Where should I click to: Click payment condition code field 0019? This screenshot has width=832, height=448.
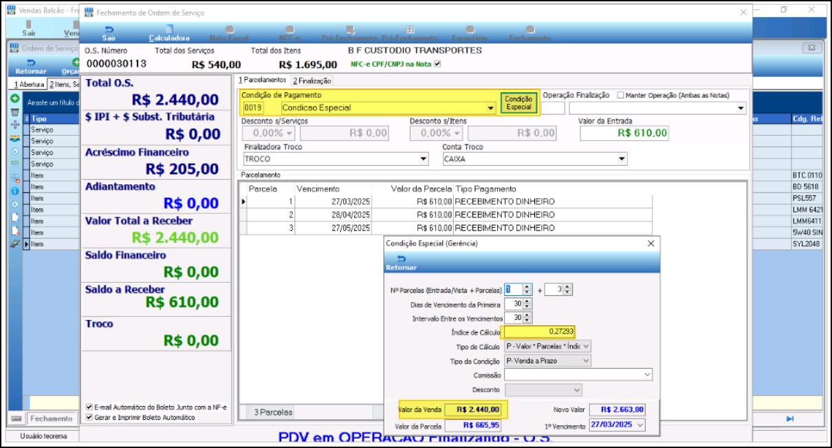pyautogui.click(x=252, y=108)
